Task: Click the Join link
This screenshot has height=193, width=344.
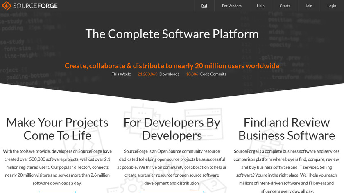Action: click(x=309, y=6)
